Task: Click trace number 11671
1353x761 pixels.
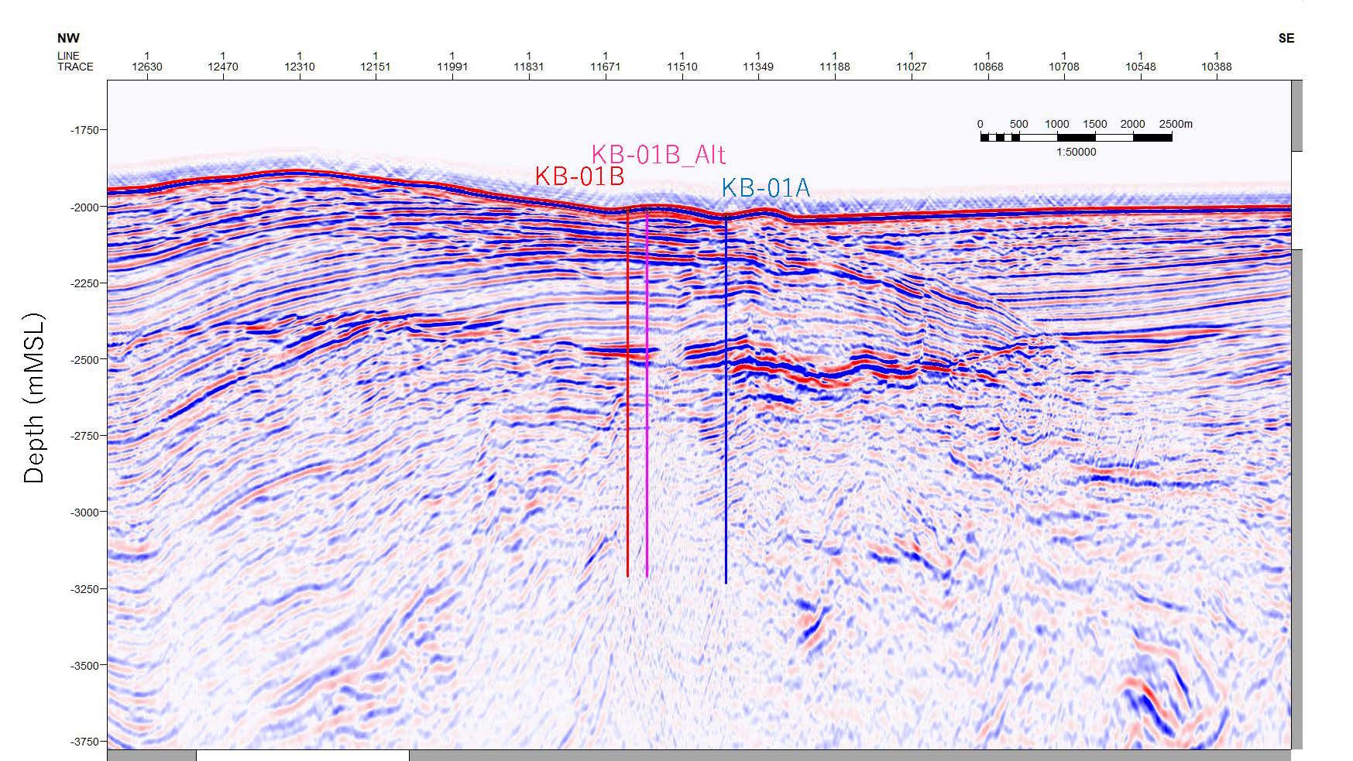Action: 606,67
